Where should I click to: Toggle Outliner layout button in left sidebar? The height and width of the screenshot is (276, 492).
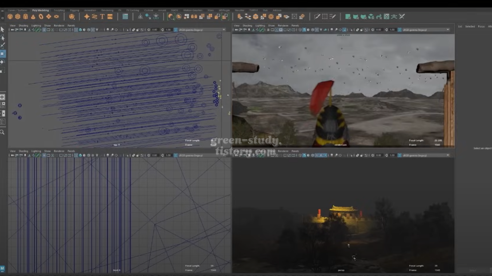pos(3,121)
